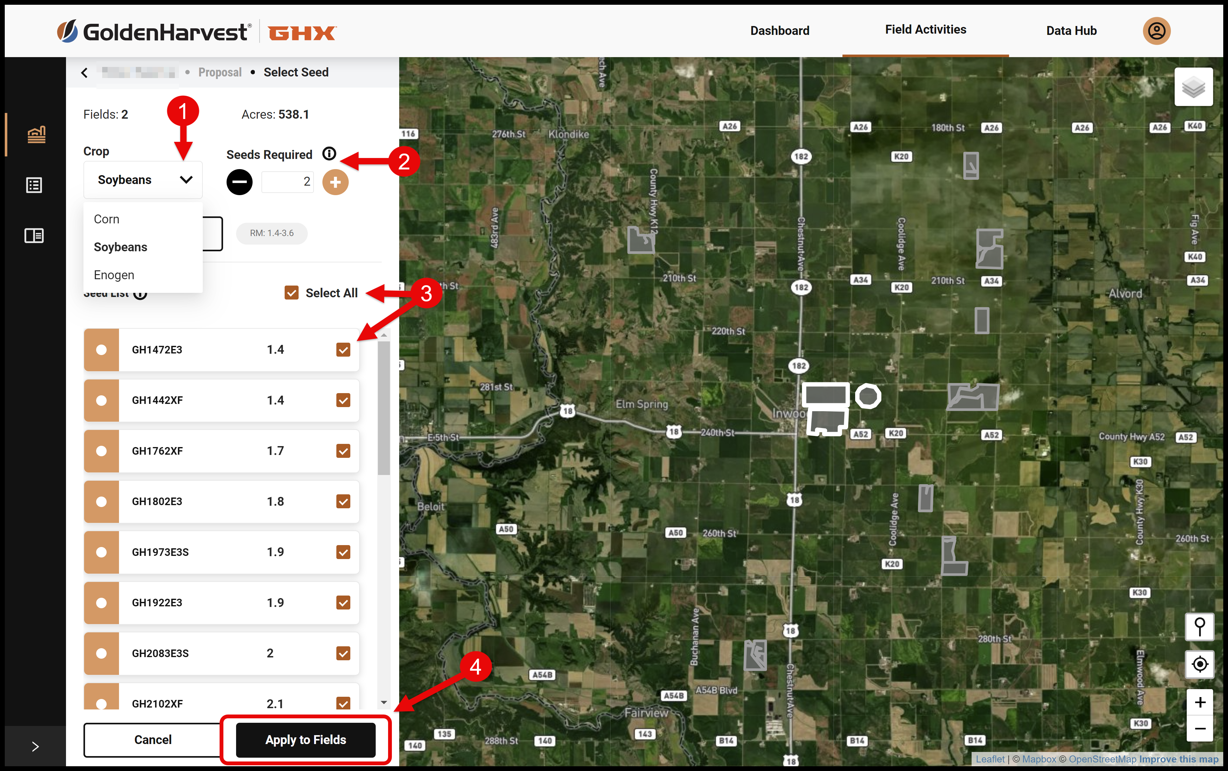Select the gray field near Buchanan Ave

pyautogui.click(x=755, y=655)
